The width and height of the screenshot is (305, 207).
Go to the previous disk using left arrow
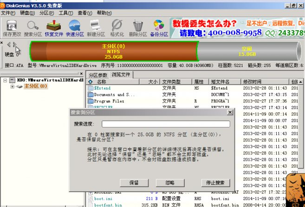click(9, 45)
